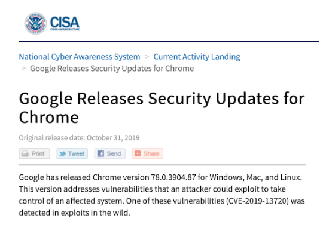Click the CISA wordmark logo
Viewport: 326px width, 243px height.
(65, 22)
